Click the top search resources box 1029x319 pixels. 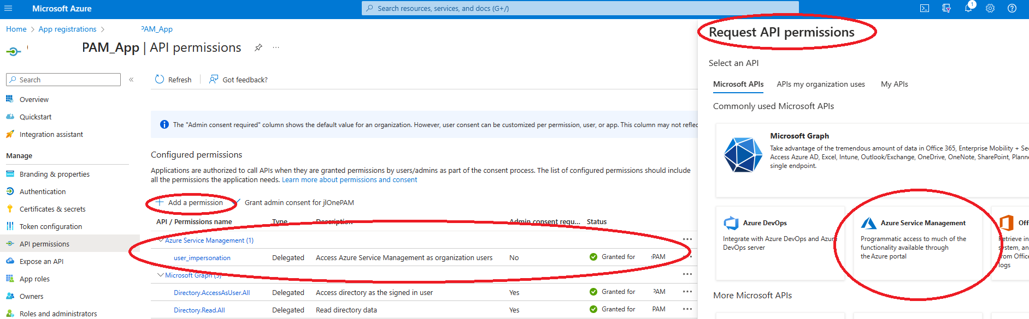(x=579, y=9)
